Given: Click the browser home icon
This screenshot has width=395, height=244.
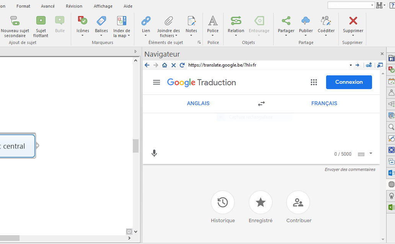Looking at the screenshot, I should tap(165, 65).
